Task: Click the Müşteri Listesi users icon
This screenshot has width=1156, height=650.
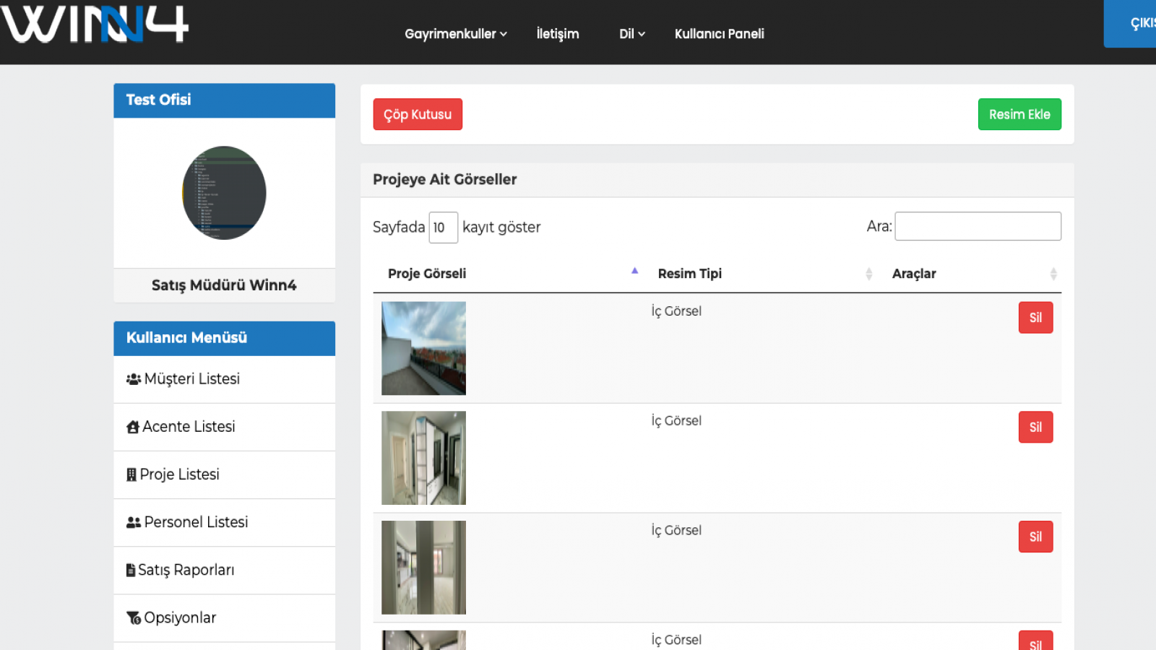Action: (x=134, y=379)
